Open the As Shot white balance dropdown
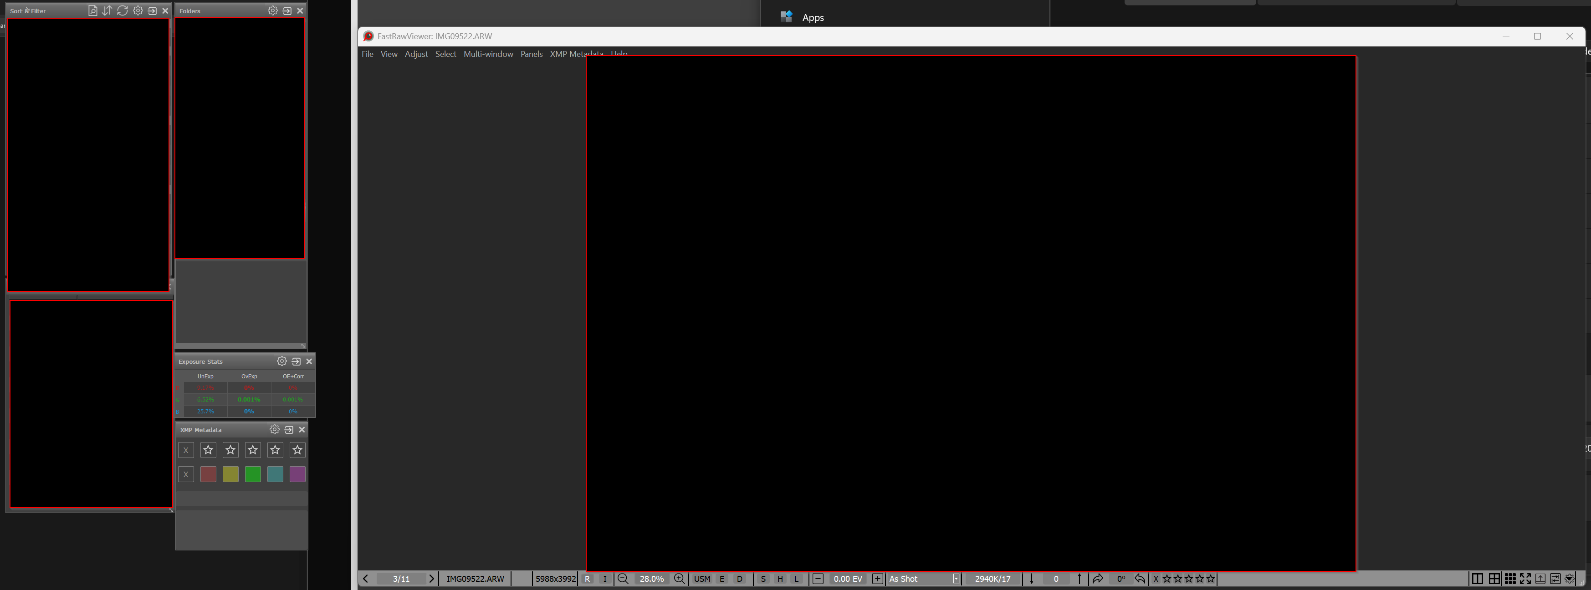 point(956,579)
